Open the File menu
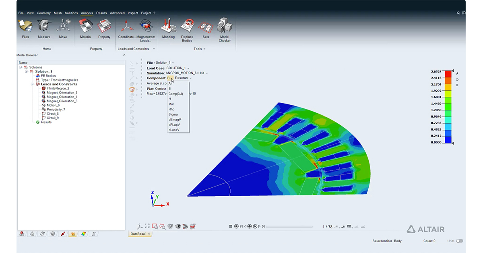This screenshot has height=253, width=483. click(x=21, y=13)
